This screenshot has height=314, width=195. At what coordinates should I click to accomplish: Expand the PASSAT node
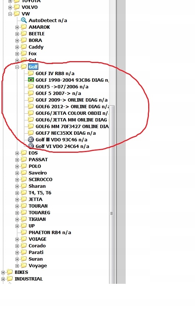[17, 160]
